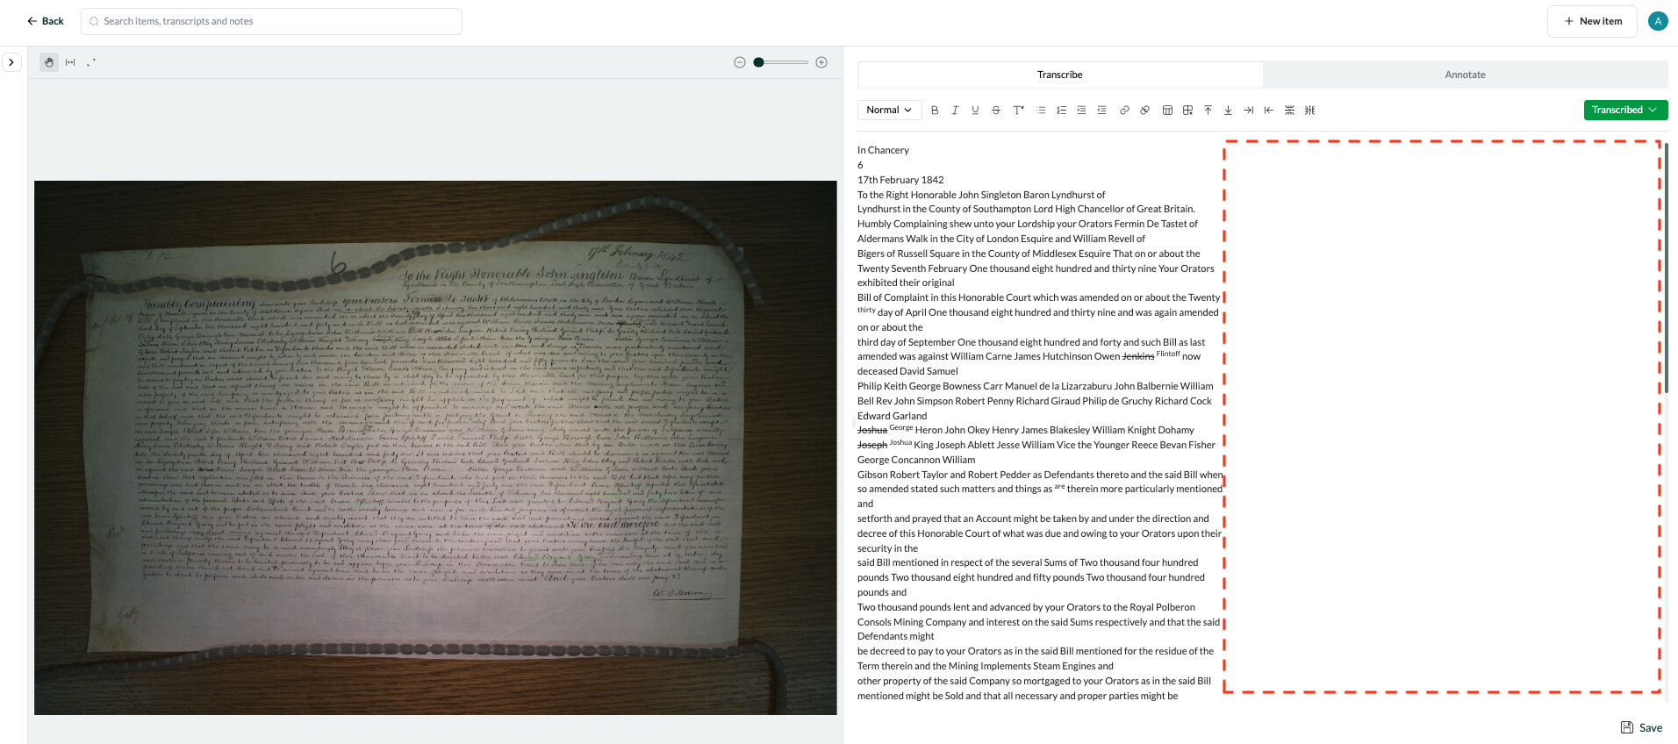Click the insert row above icon
1678x744 pixels.
tap(1208, 110)
